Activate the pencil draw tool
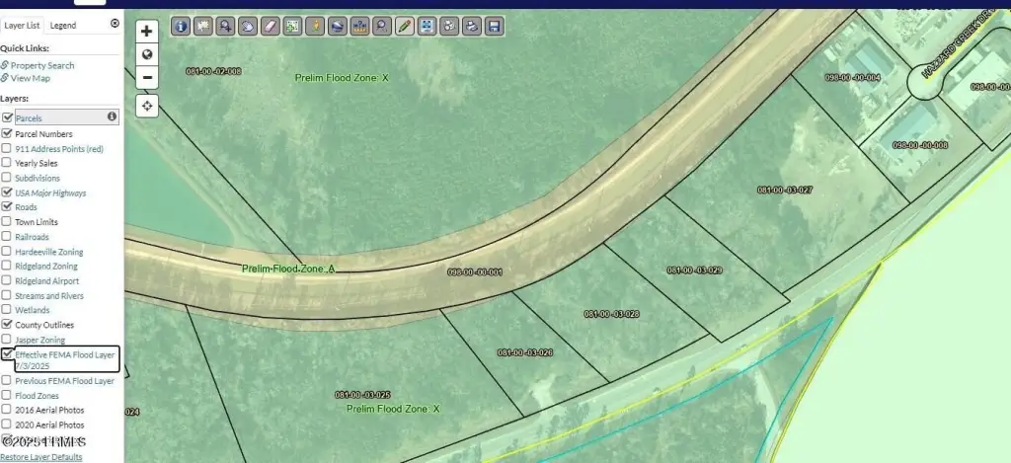The width and height of the screenshot is (1011, 463). [404, 27]
